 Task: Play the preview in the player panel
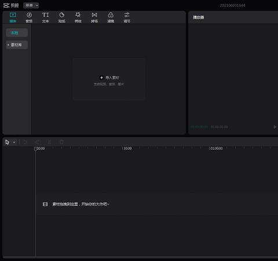pos(275,127)
